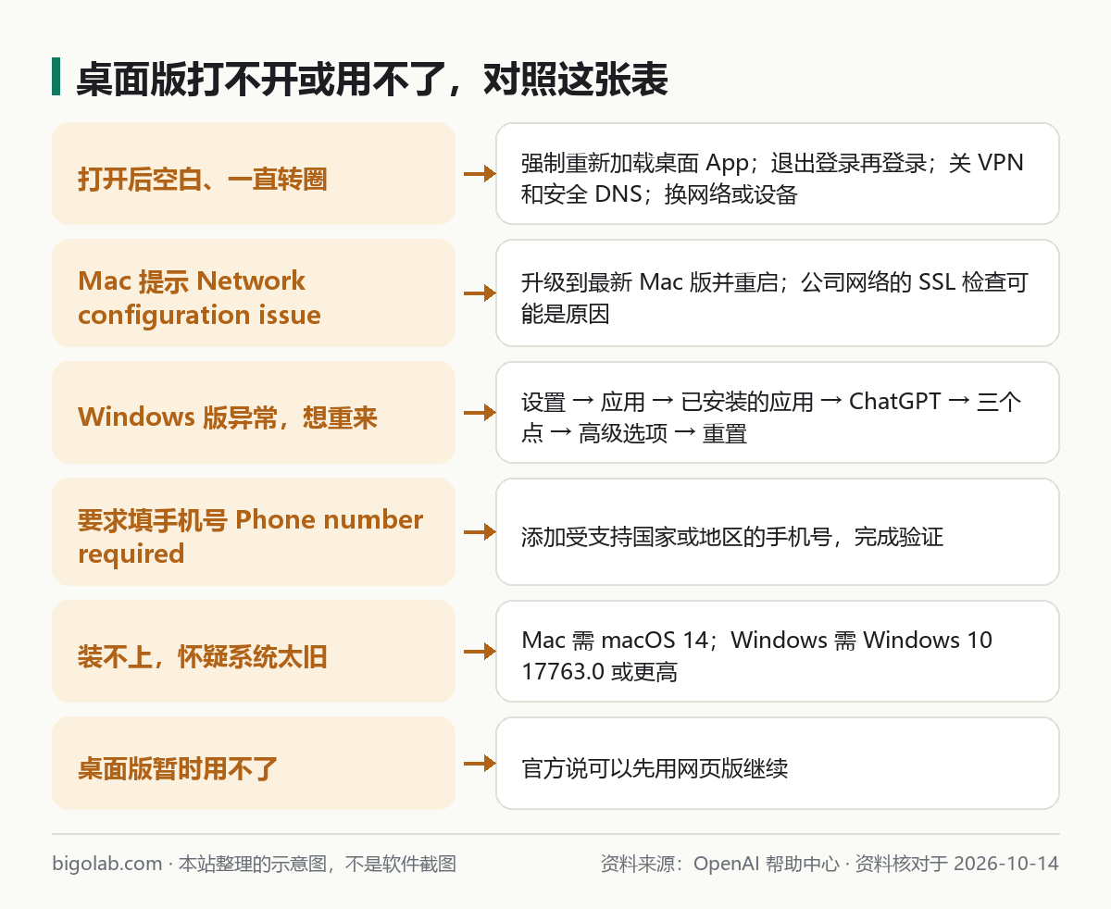Image resolution: width=1111 pixels, height=909 pixels.
Task: Click the date "2026-10-14" in the footer
Action: (1005, 864)
